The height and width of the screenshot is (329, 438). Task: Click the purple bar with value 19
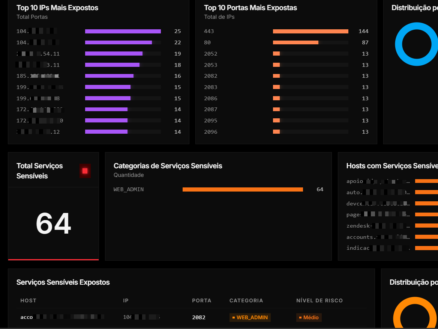(114, 54)
